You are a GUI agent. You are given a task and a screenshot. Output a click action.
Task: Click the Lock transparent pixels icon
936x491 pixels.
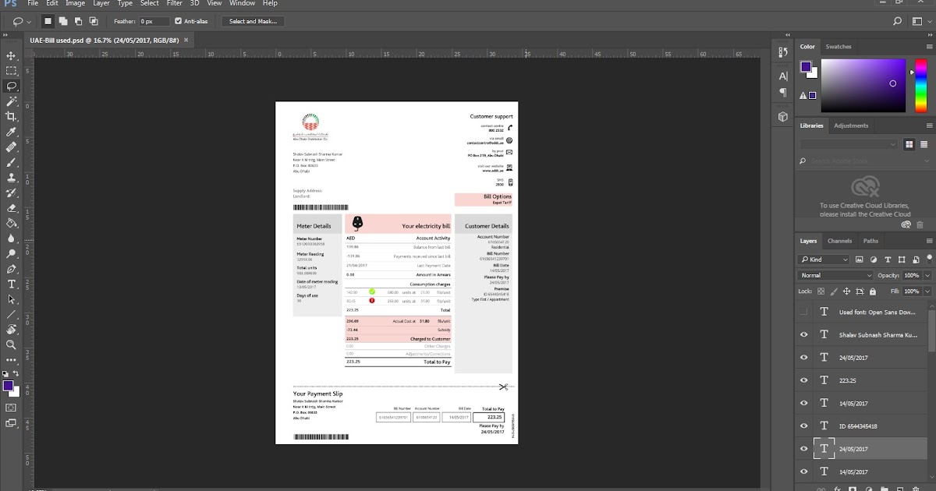pos(821,290)
